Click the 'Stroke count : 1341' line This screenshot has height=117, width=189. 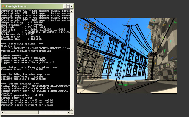coord(17,98)
